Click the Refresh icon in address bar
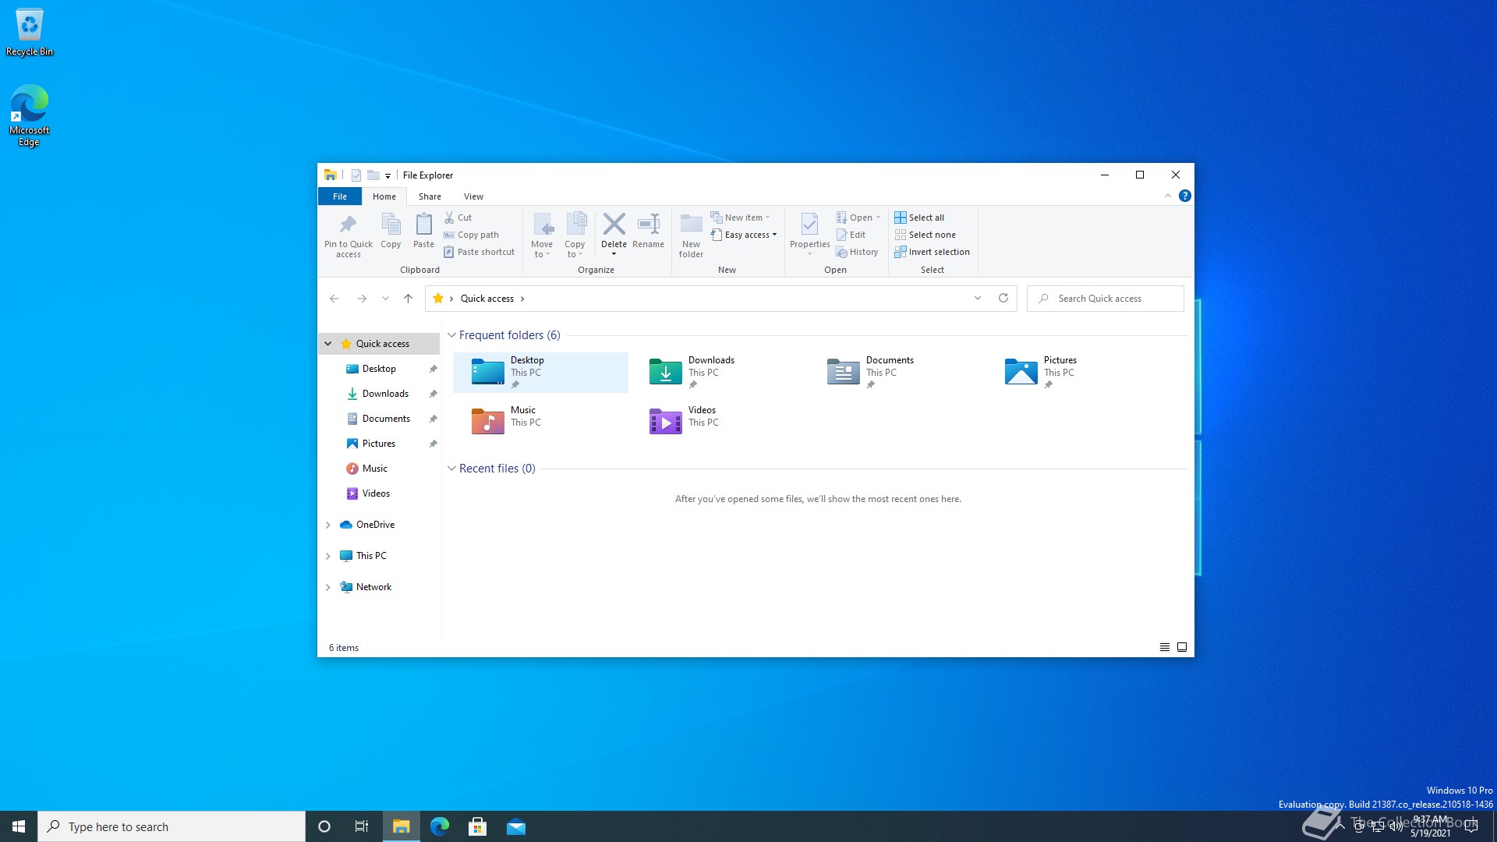1497x842 pixels. click(1003, 299)
